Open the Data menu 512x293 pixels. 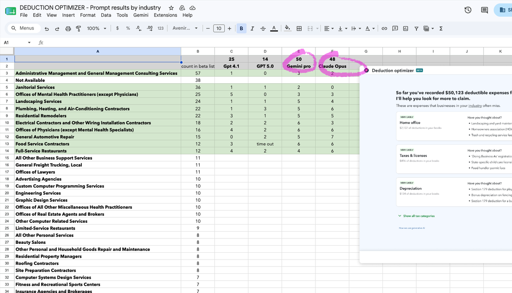pyautogui.click(x=106, y=15)
